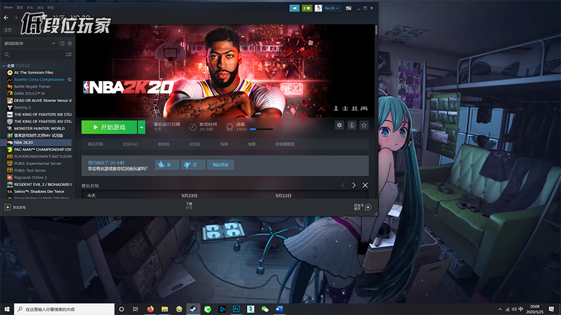Image resolution: width=561 pixels, height=315 pixels.
Task: Open the 社区中心 (Community Hub) link
Action: tap(131, 144)
